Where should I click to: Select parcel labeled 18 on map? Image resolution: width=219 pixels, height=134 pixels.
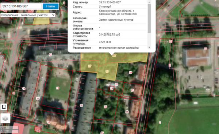click(49, 122)
